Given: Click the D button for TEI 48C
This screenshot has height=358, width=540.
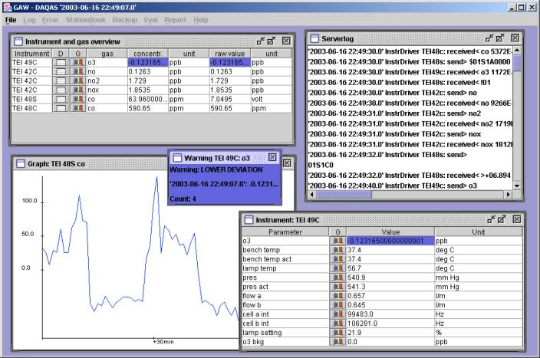Looking at the screenshot, I should coord(61,108).
